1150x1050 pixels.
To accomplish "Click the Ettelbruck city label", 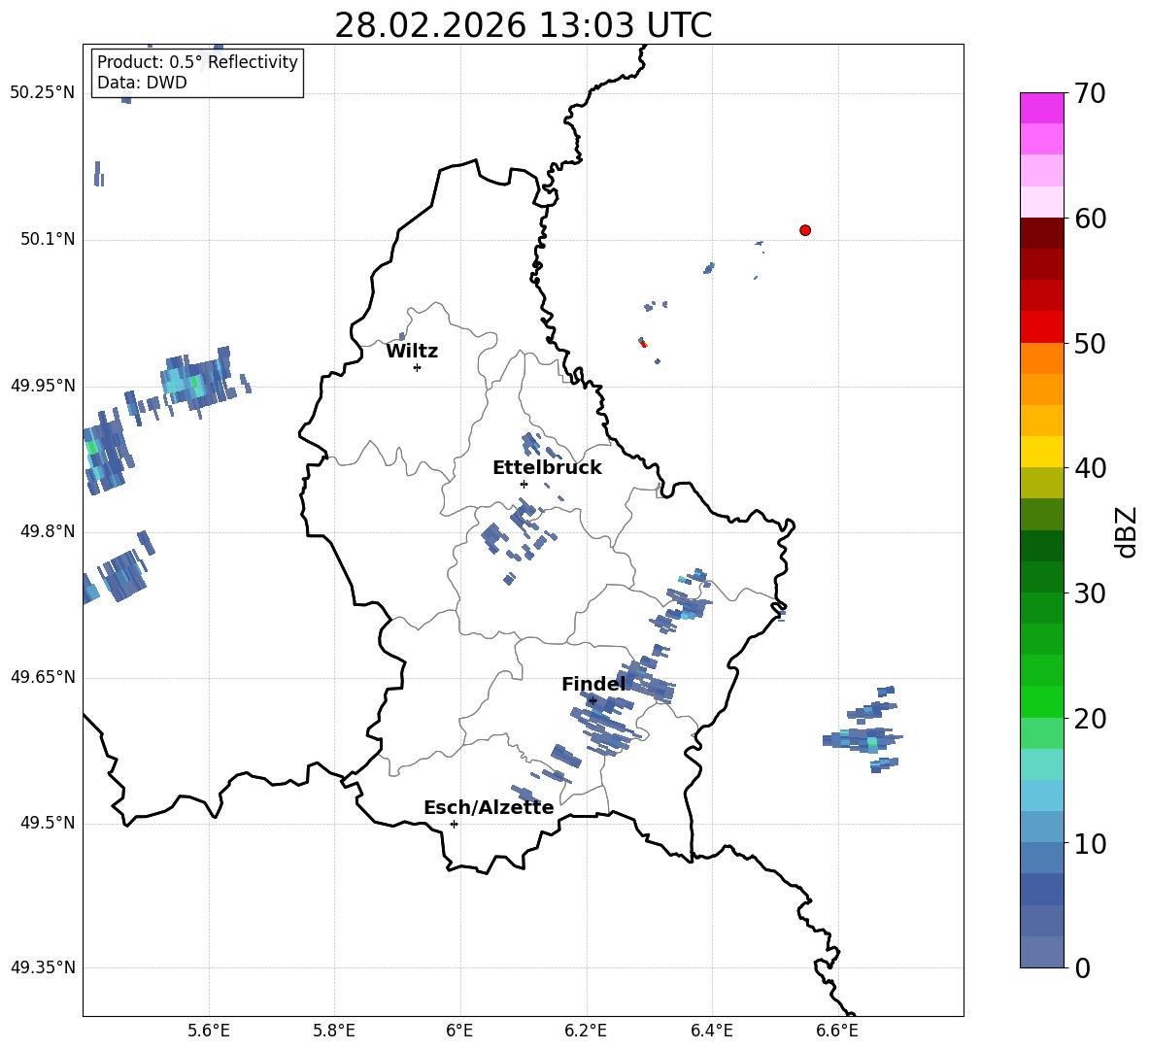I will click(x=547, y=468).
